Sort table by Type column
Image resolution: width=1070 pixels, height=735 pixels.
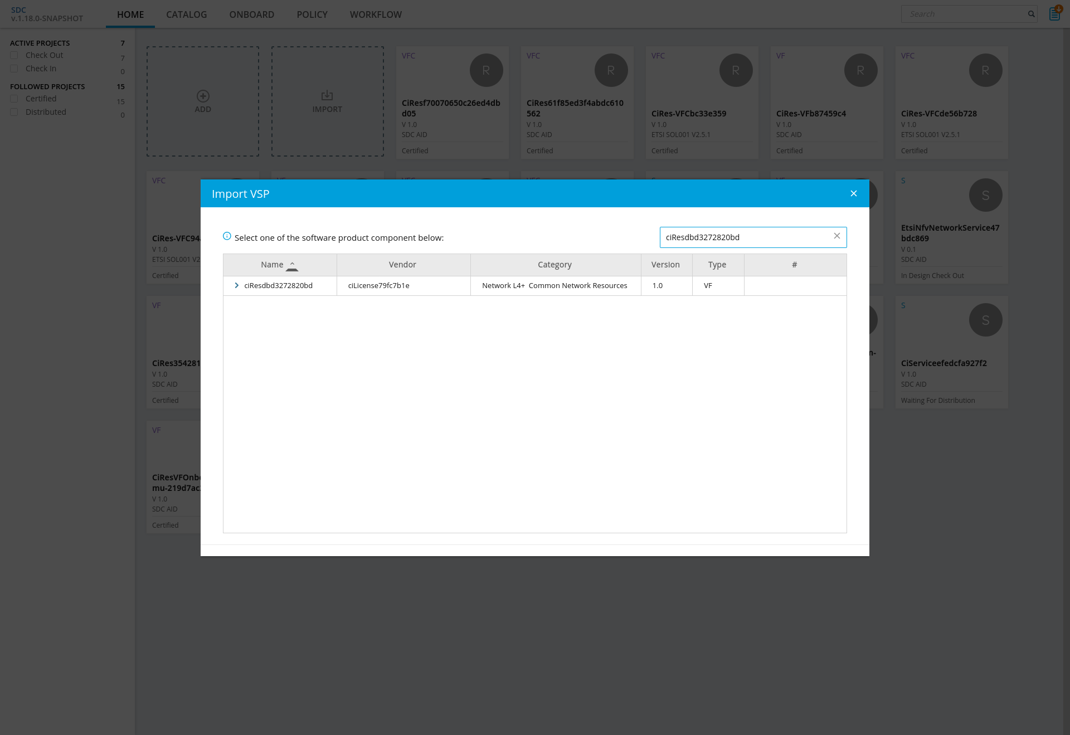717,265
